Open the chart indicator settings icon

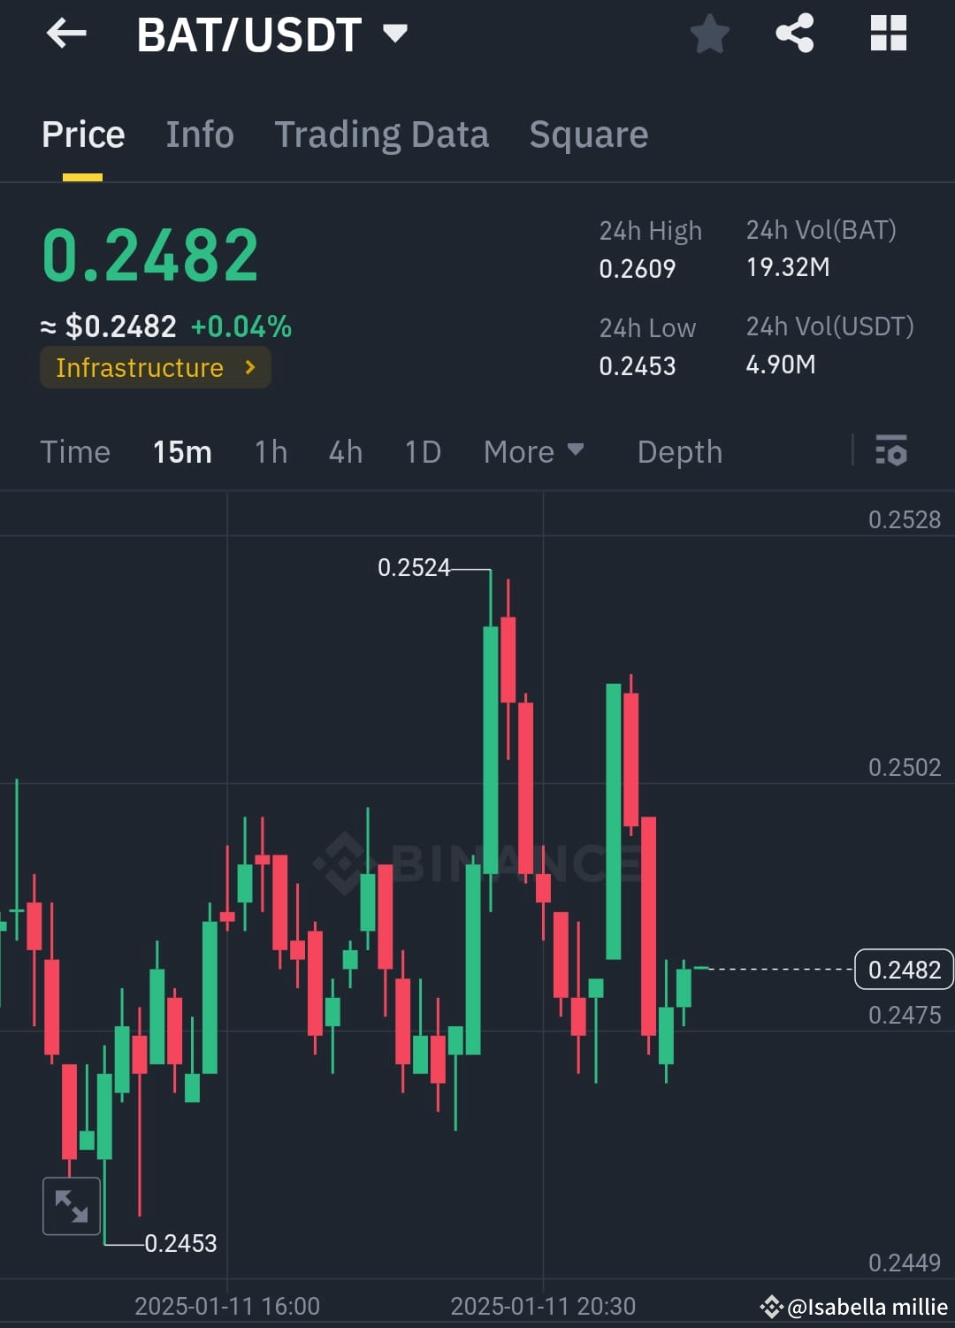(892, 452)
